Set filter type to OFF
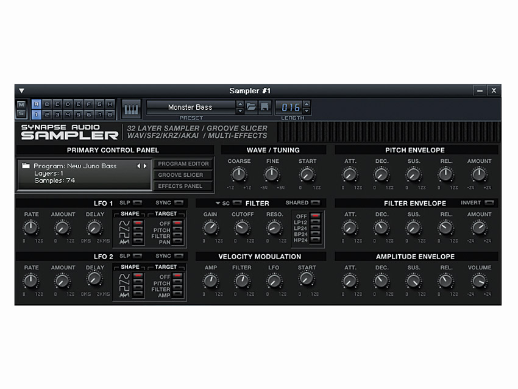Image resolution: width=518 pixels, height=389 pixels. (x=316, y=216)
